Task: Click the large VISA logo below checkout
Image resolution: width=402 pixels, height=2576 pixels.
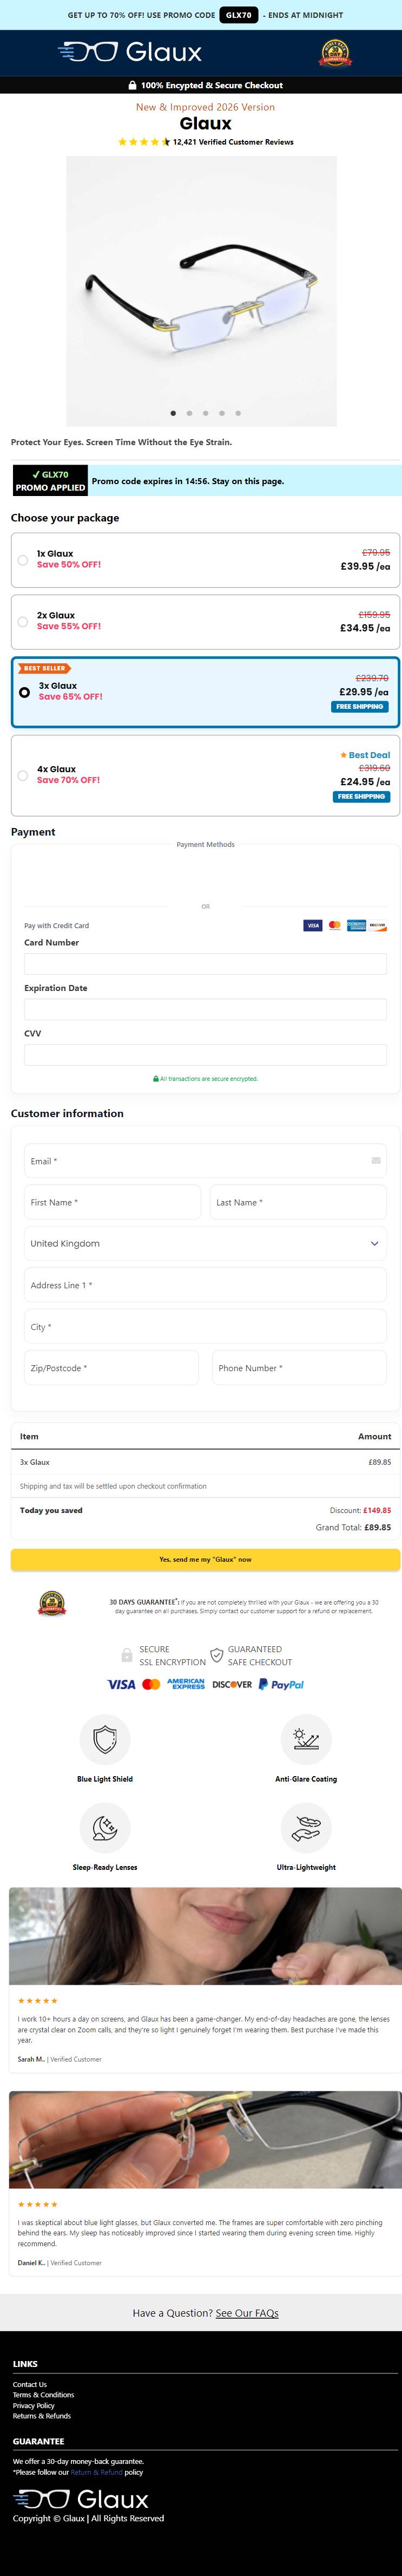Action: (x=121, y=1685)
